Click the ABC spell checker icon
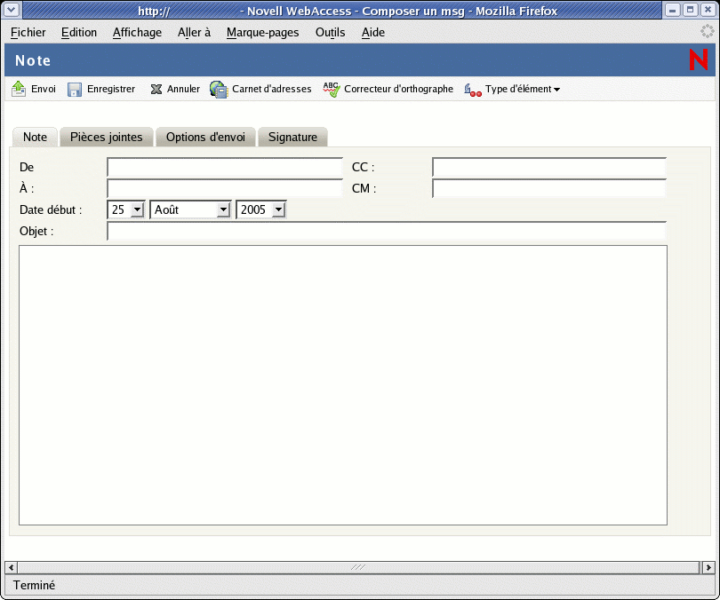The height and width of the screenshot is (600, 720). pyautogui.click(x=331, y=89)
